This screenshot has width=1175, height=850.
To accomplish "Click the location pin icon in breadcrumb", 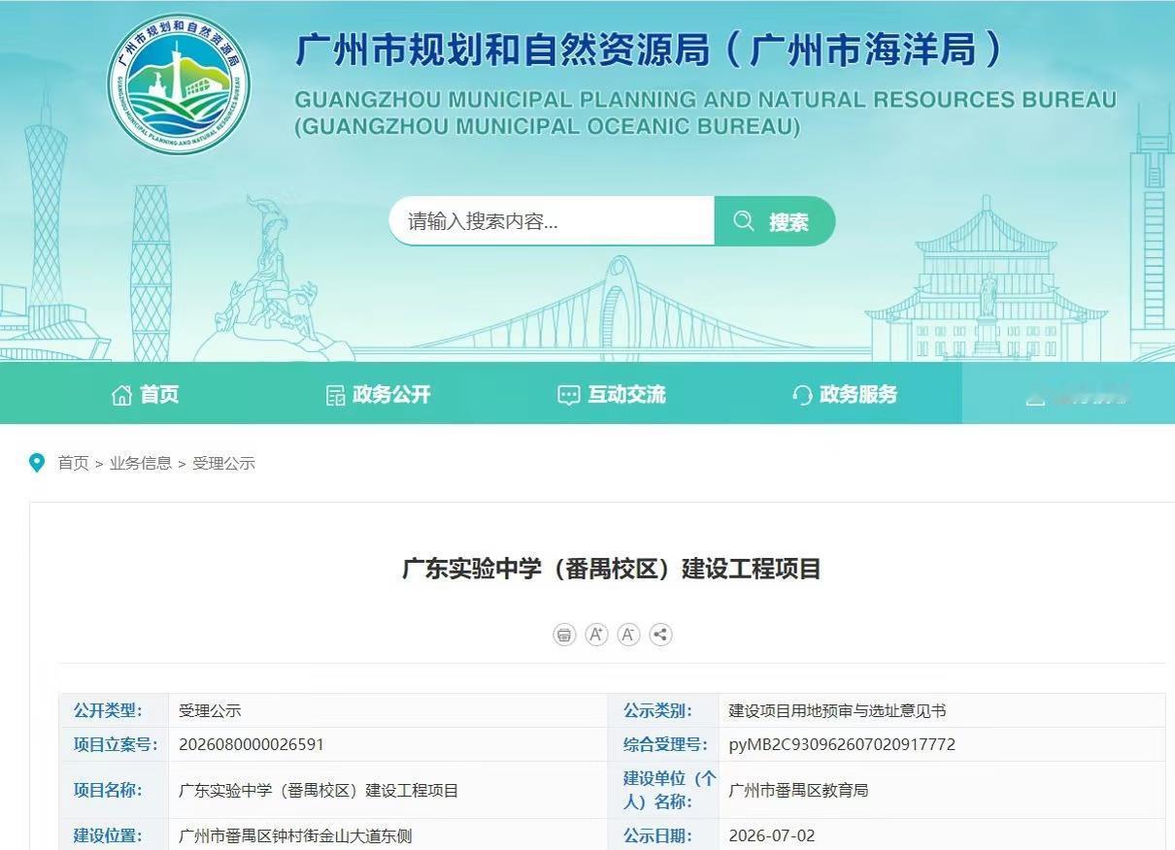I will pos(37,463).
